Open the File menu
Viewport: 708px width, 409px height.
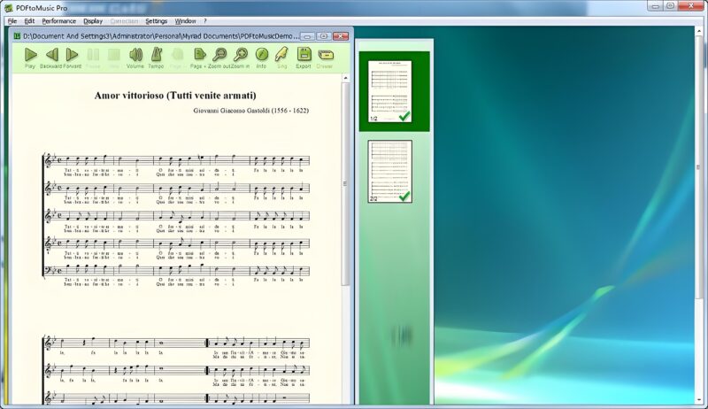[x=12, y=20]
